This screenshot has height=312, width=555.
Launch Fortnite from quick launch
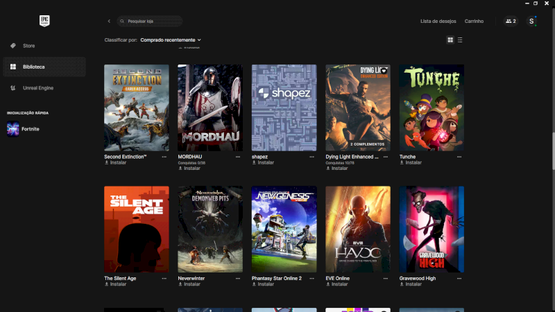click(44, 129)
